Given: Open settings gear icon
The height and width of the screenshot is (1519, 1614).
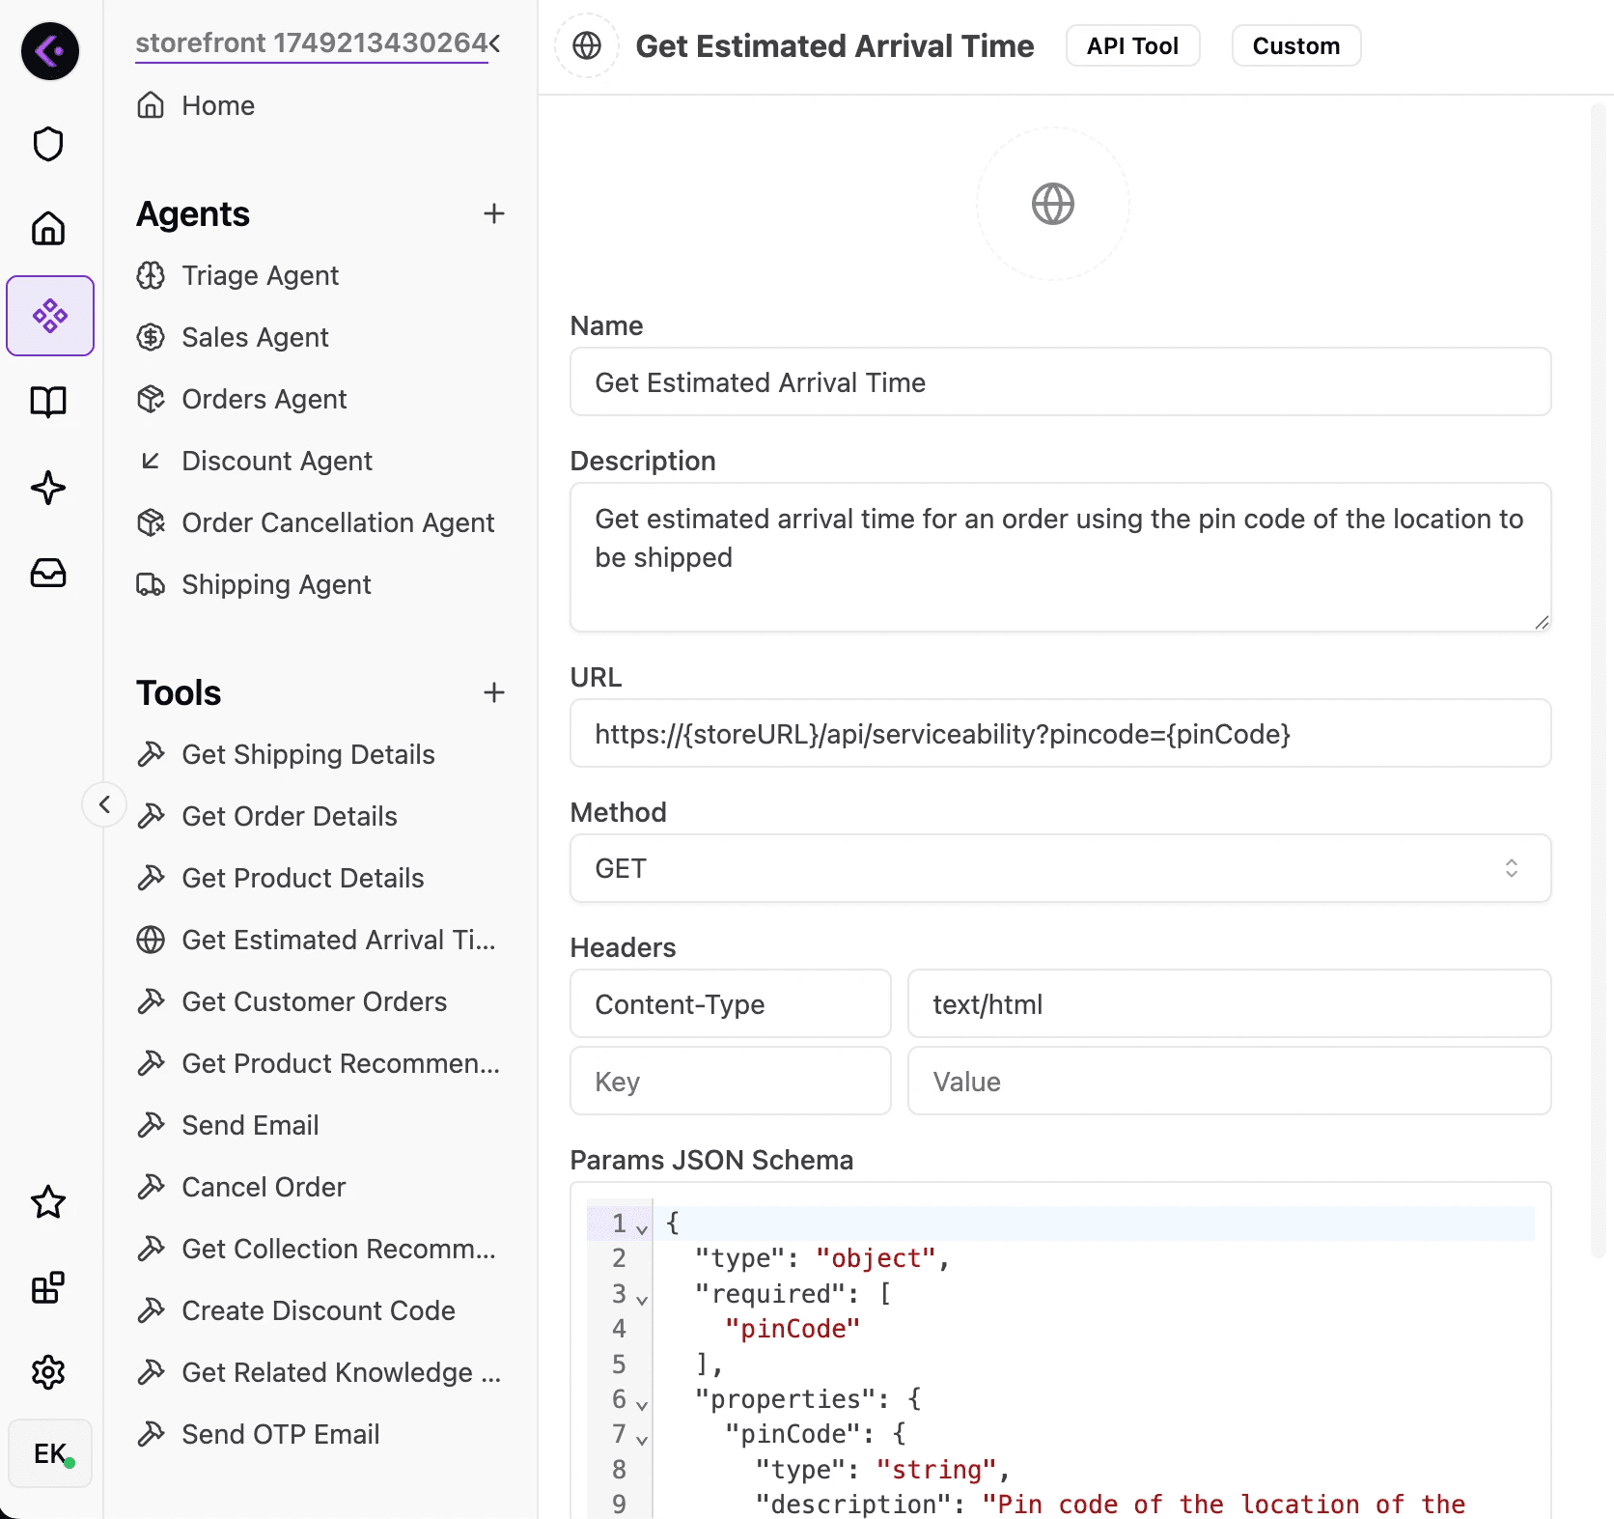Looking at the screenshot, I should (x=48, y=1372).
